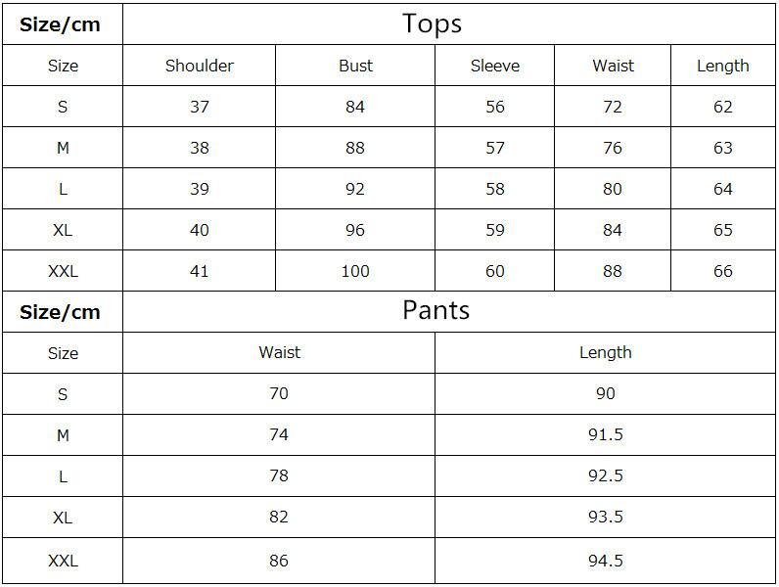Select the Length header in Pants table

[606, 352]
